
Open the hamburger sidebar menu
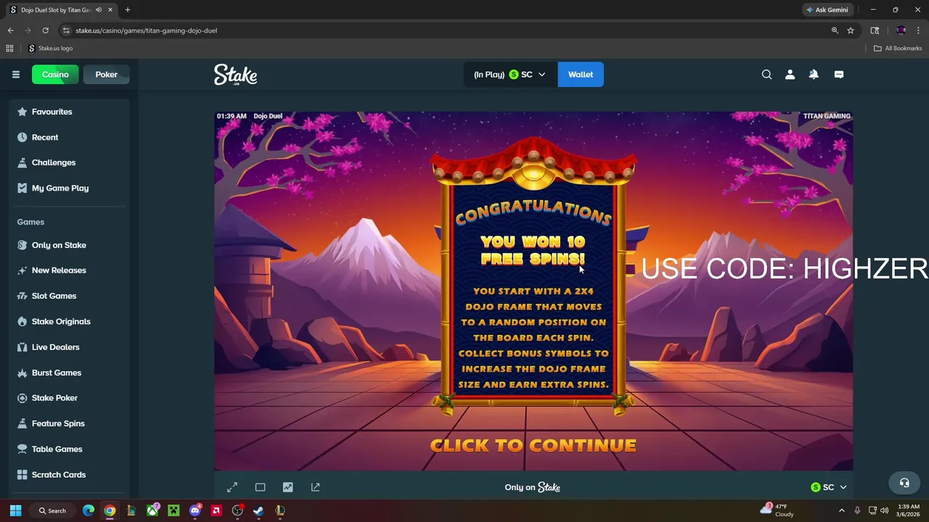tap(16, 75)
